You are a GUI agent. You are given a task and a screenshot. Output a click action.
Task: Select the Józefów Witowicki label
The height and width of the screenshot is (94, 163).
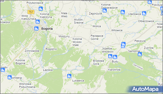point(107,50)
